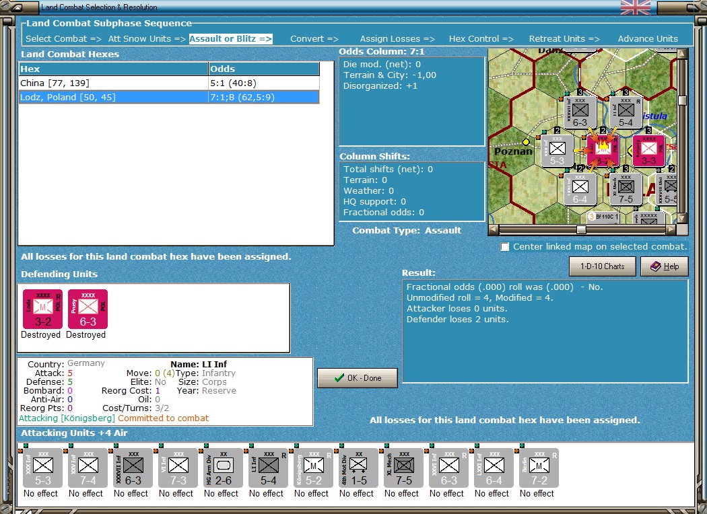The image size is (707, 514).
Task: Select the XL Mech 7-5 attacking unit
Action: tap(403, 468)
